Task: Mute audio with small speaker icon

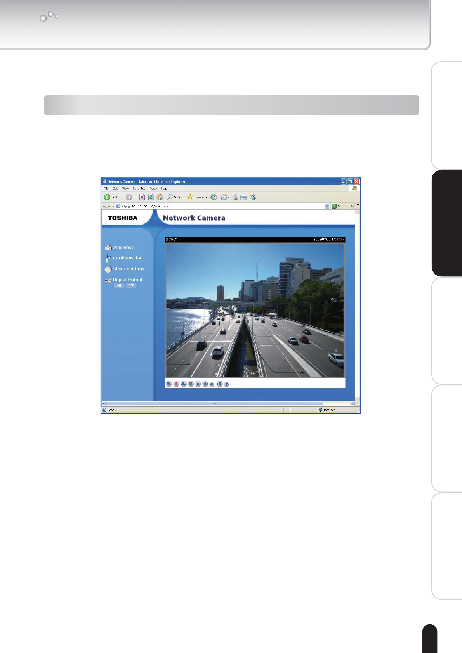Action: pos(212,384)
